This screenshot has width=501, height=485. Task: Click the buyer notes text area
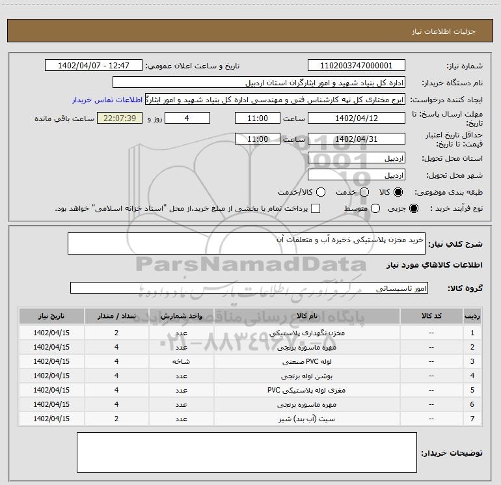247,452
